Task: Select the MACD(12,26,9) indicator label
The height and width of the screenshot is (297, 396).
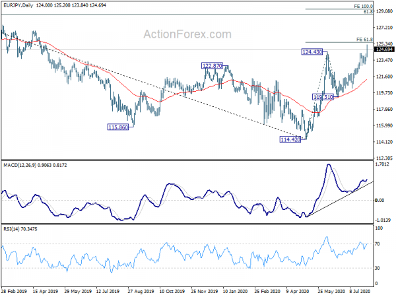Action: coord(20,166)
